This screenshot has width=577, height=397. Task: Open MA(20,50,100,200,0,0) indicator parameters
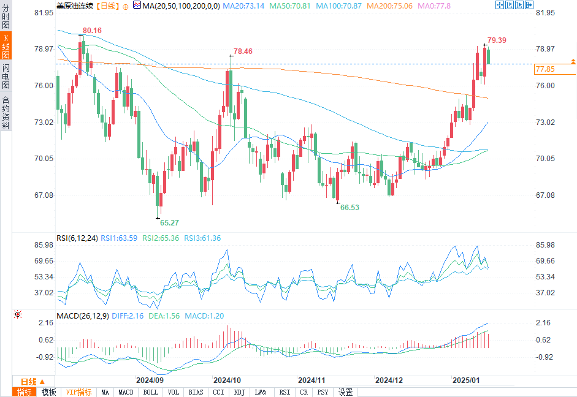(x=178, y=6)
